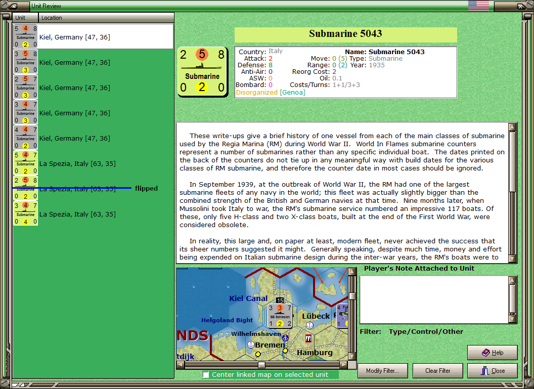The width and height of the screenshot is (534, 389).
Task: Click the Bremen port anchor icon
Action: pyautogui.click(x=251, y=344)
